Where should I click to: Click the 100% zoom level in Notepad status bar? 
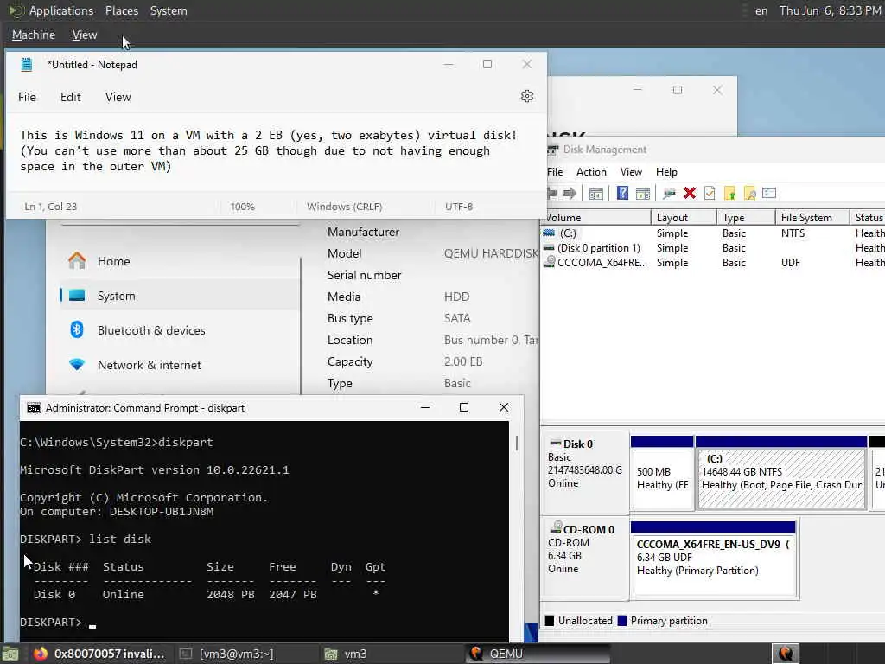[x=243, y=207]
